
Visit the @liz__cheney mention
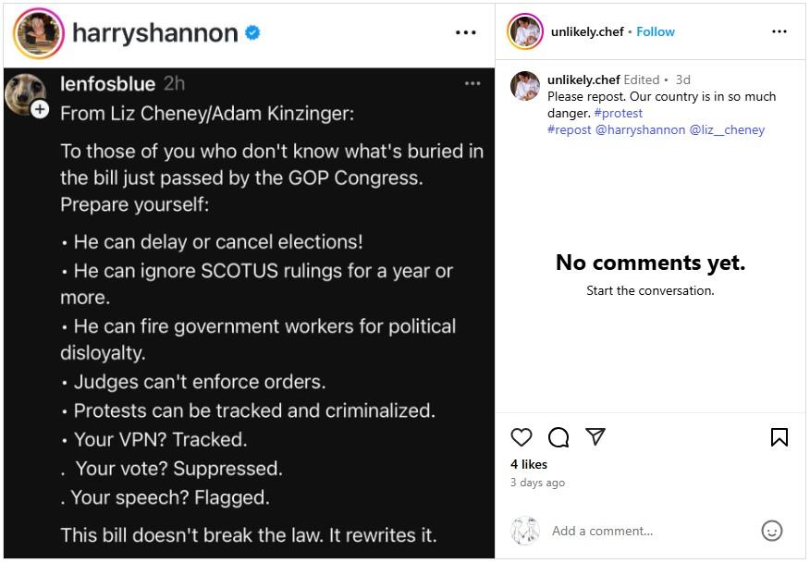point(727,129)
